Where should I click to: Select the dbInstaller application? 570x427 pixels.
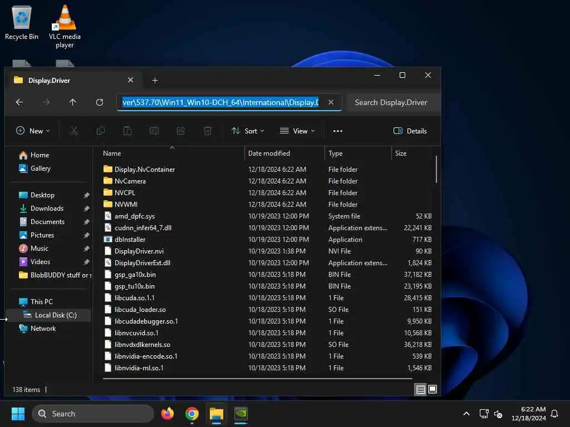pyautogui.click(x=130, y=240)
